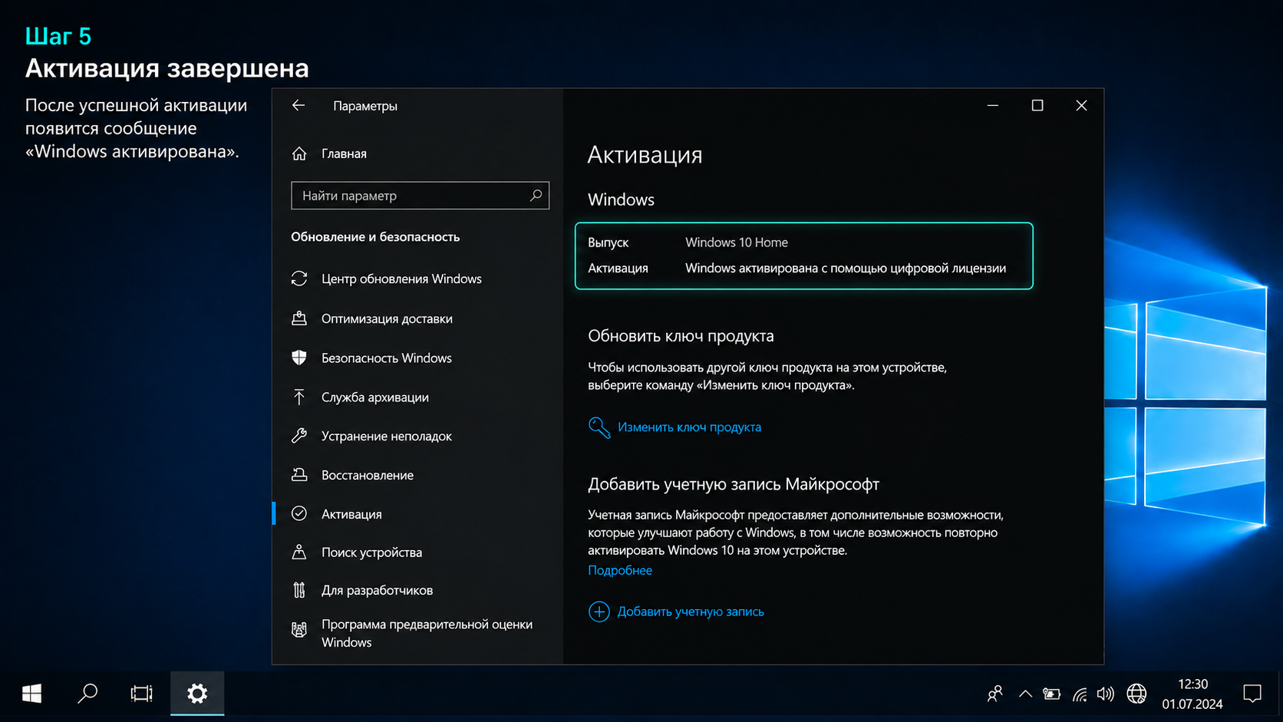Click the recovery icon beside Восстановление
The image size is (1283, 722).
coord(299,475)
